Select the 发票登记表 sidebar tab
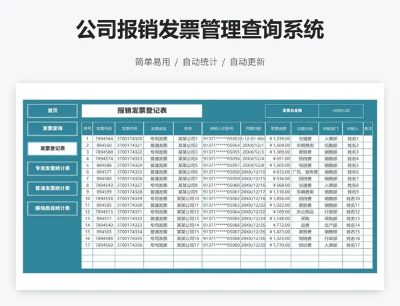The height and width of the screenshot is (306, 400). pyautogui.click(x=52, y=148)
